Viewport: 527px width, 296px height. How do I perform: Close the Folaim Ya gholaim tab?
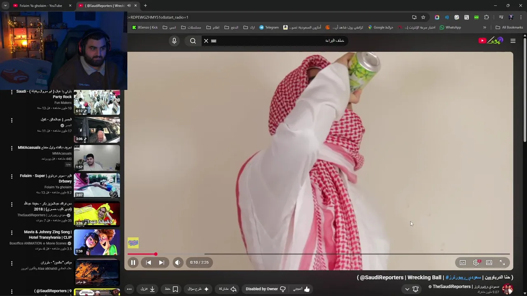click(x=70, y=6)
